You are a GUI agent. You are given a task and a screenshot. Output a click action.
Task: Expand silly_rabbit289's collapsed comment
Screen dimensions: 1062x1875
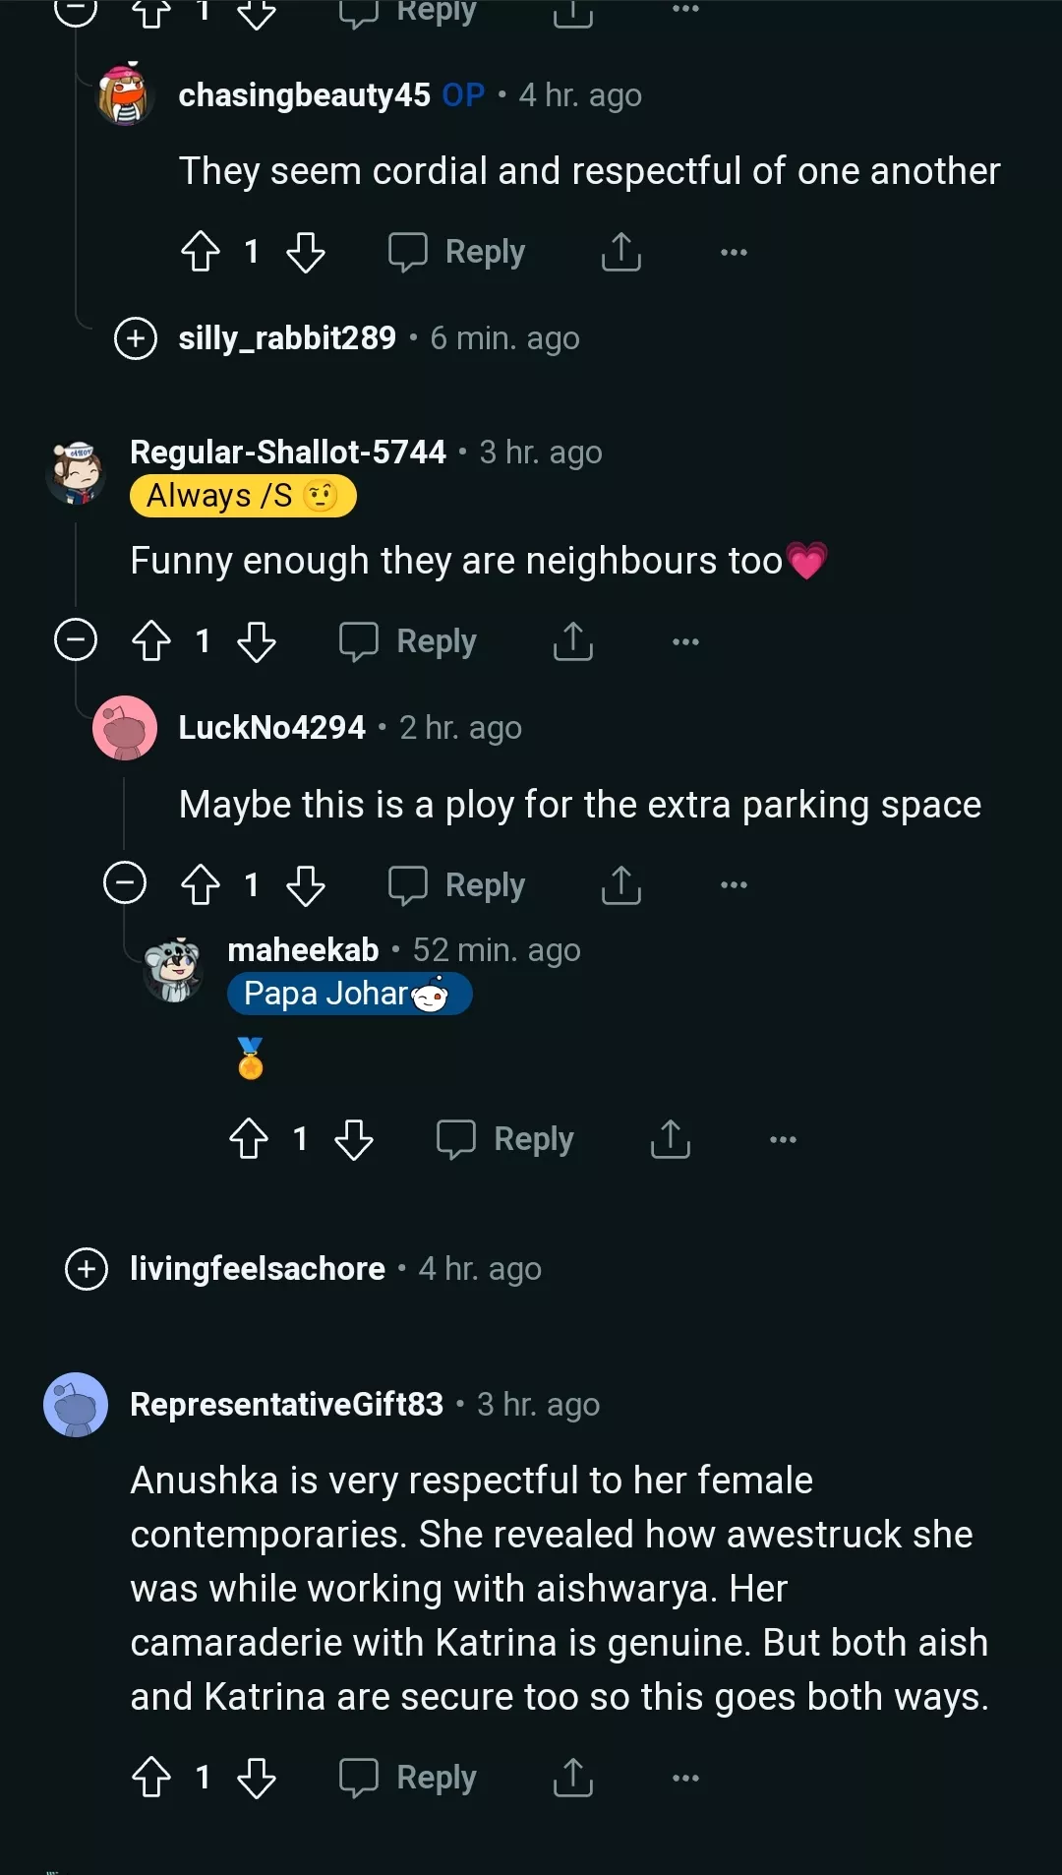tap(136, 338)
